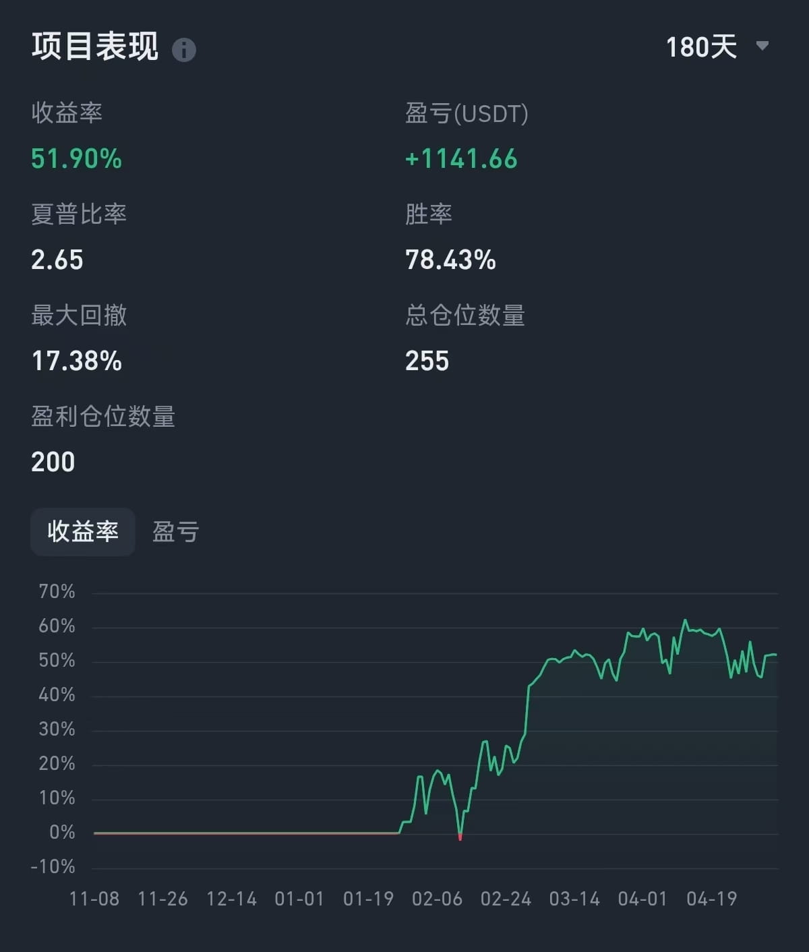The image size is (809, 952).
Task: Click the 04-19 date on the chart axis
Action: (711, 899)
